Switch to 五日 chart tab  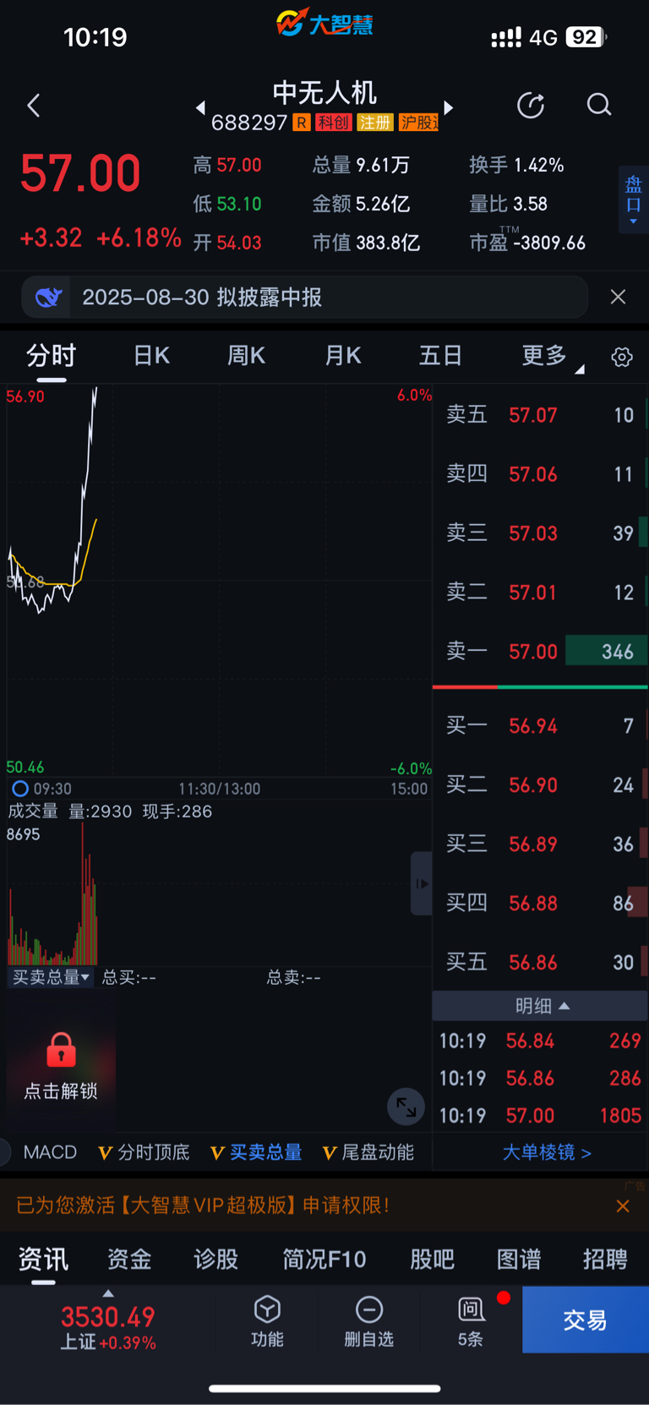440,356
